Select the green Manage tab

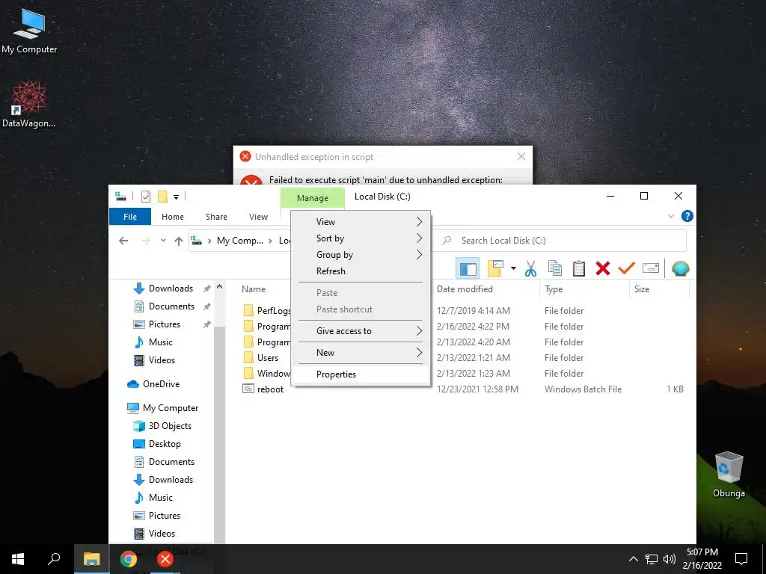point(312,197)
